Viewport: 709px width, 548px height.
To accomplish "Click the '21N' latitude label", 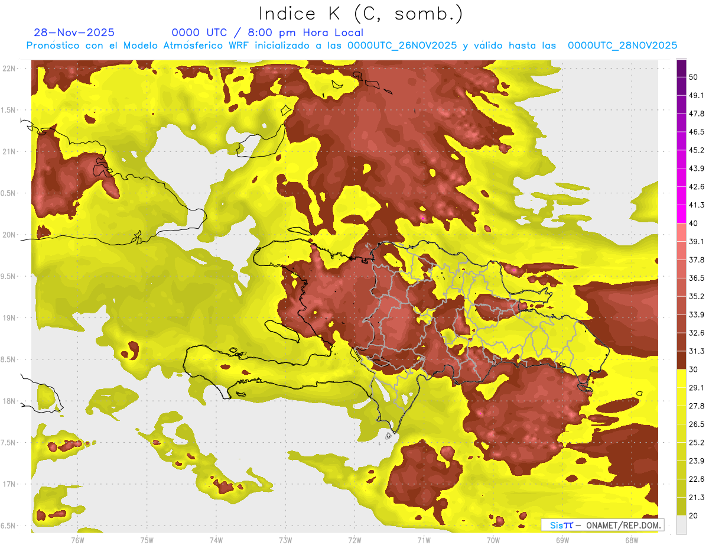I will pos(9,151).
